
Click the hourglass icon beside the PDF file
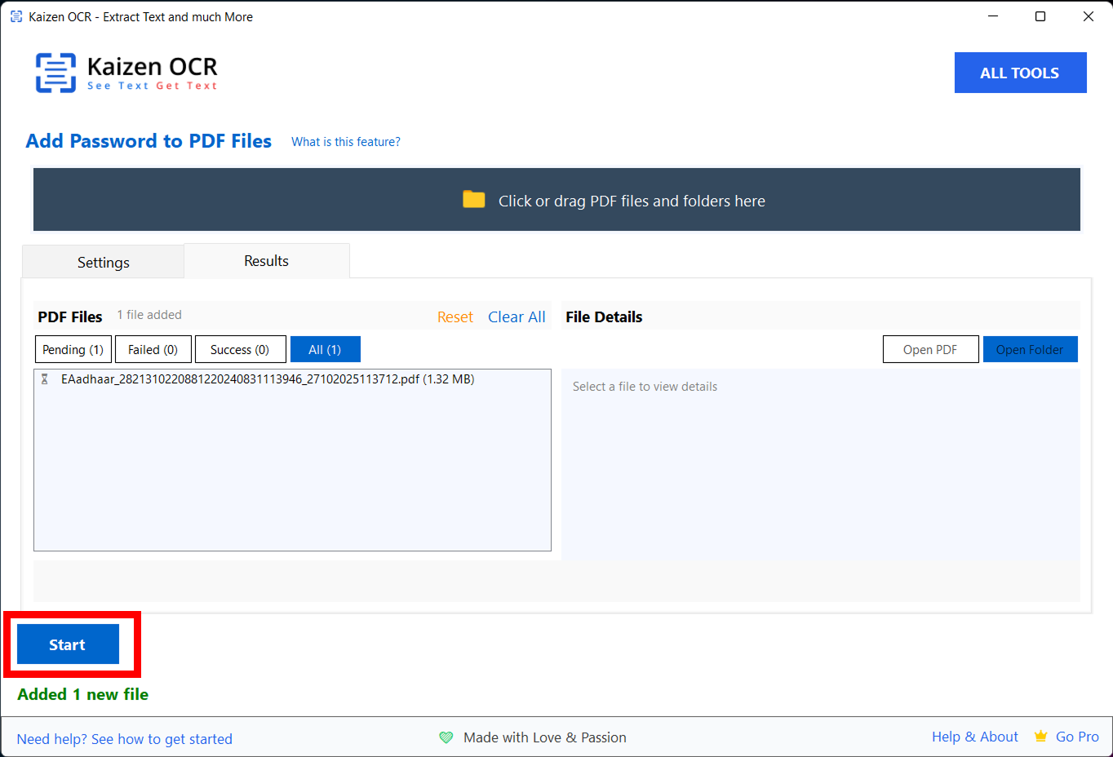[45, 379]
